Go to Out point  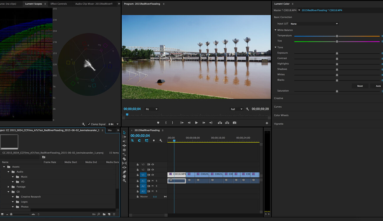pos(211,123)
